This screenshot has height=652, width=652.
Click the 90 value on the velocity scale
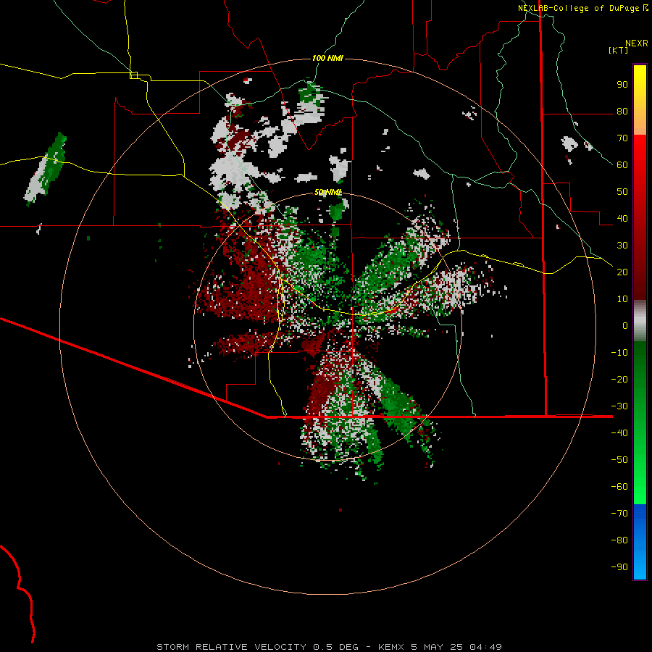click(622, 85)
